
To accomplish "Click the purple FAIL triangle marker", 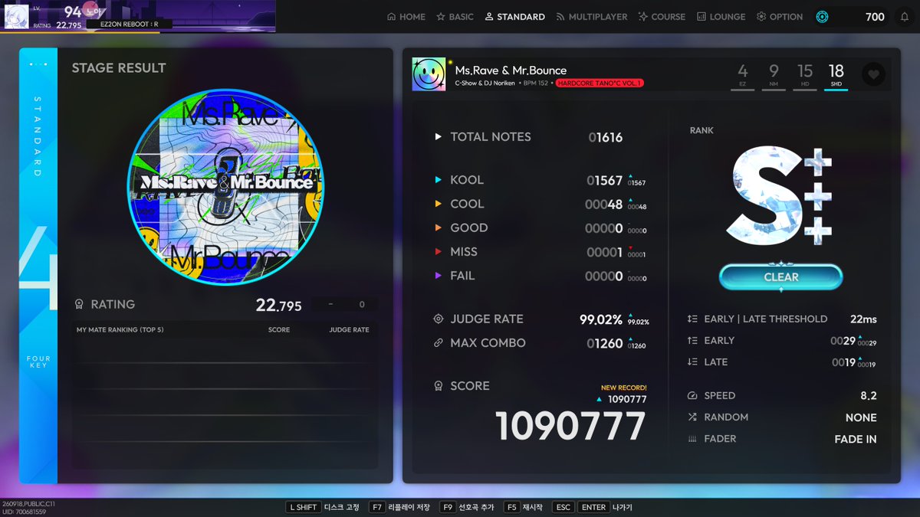I will tap(439, 276).
